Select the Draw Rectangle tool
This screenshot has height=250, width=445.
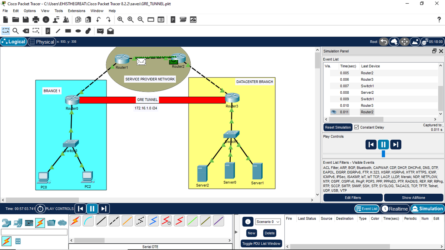click(68, 31)
